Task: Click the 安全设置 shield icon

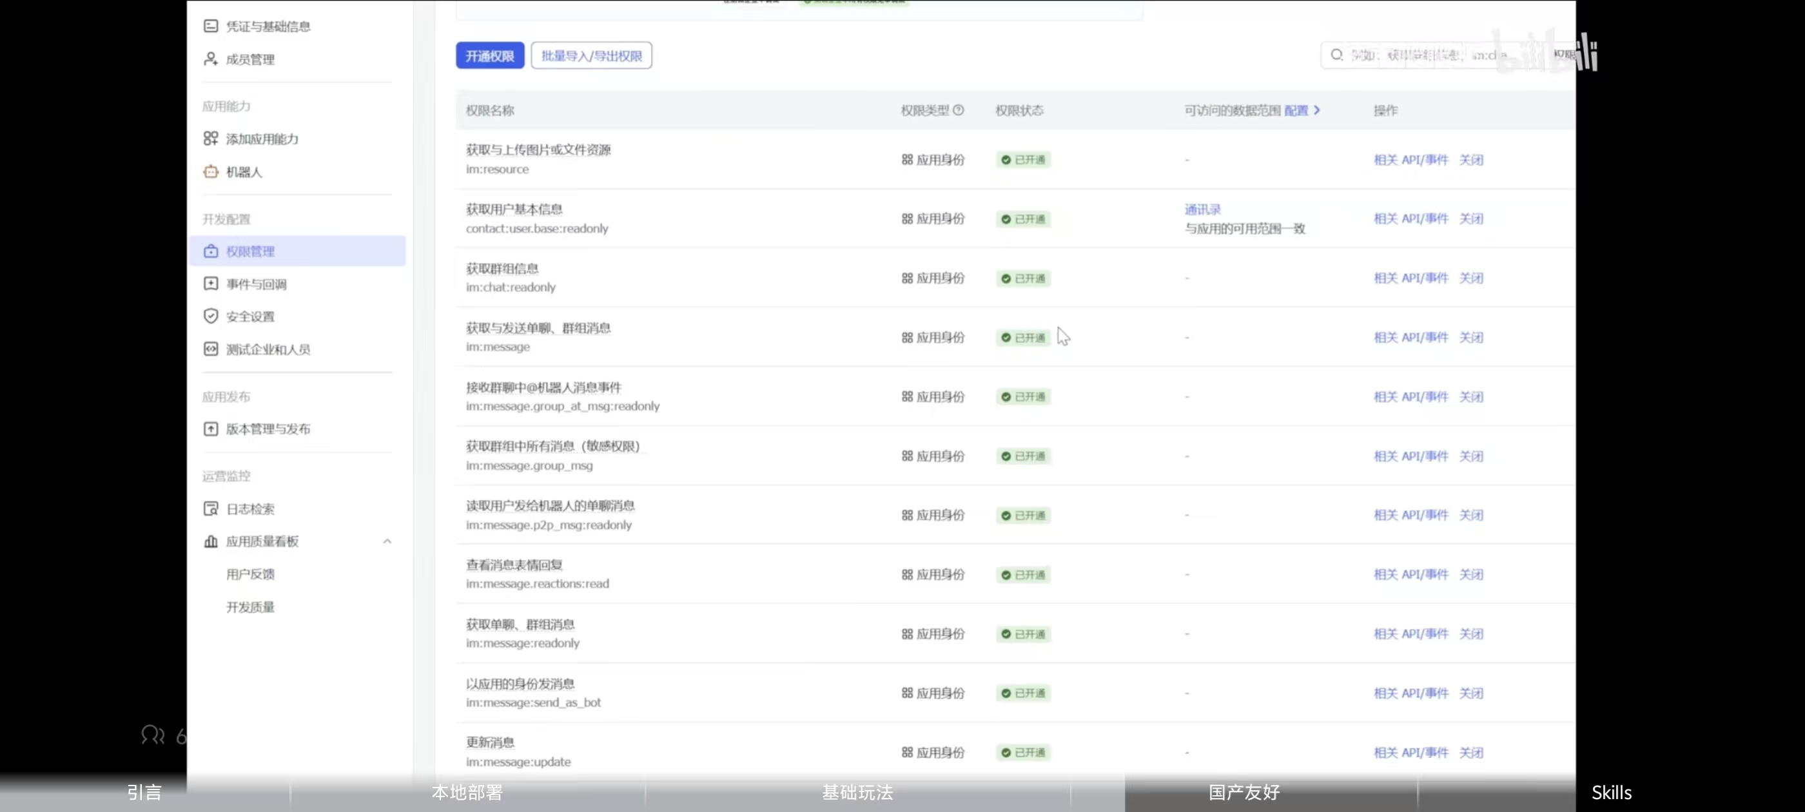Action: [210, 316]
